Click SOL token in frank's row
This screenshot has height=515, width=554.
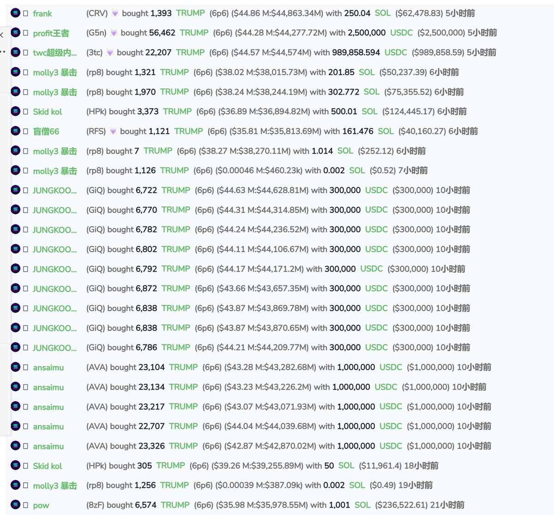tap(383, 13)
